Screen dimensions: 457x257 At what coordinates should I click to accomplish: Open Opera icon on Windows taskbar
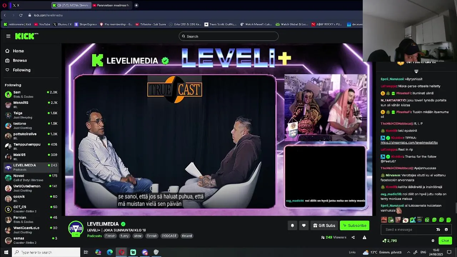pos(121,252)
